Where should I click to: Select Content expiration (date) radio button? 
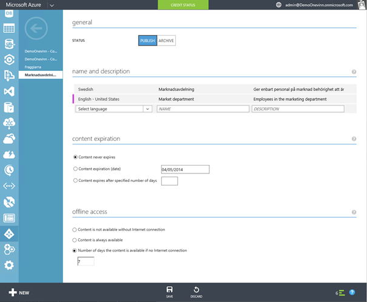(75, 169)
